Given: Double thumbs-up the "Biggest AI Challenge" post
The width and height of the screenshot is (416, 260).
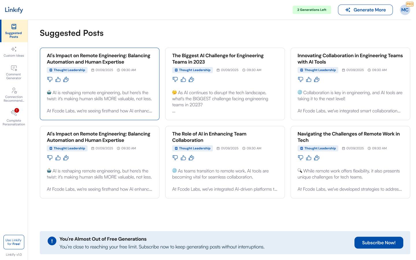Looking at the screenshot, I should 191,79.
